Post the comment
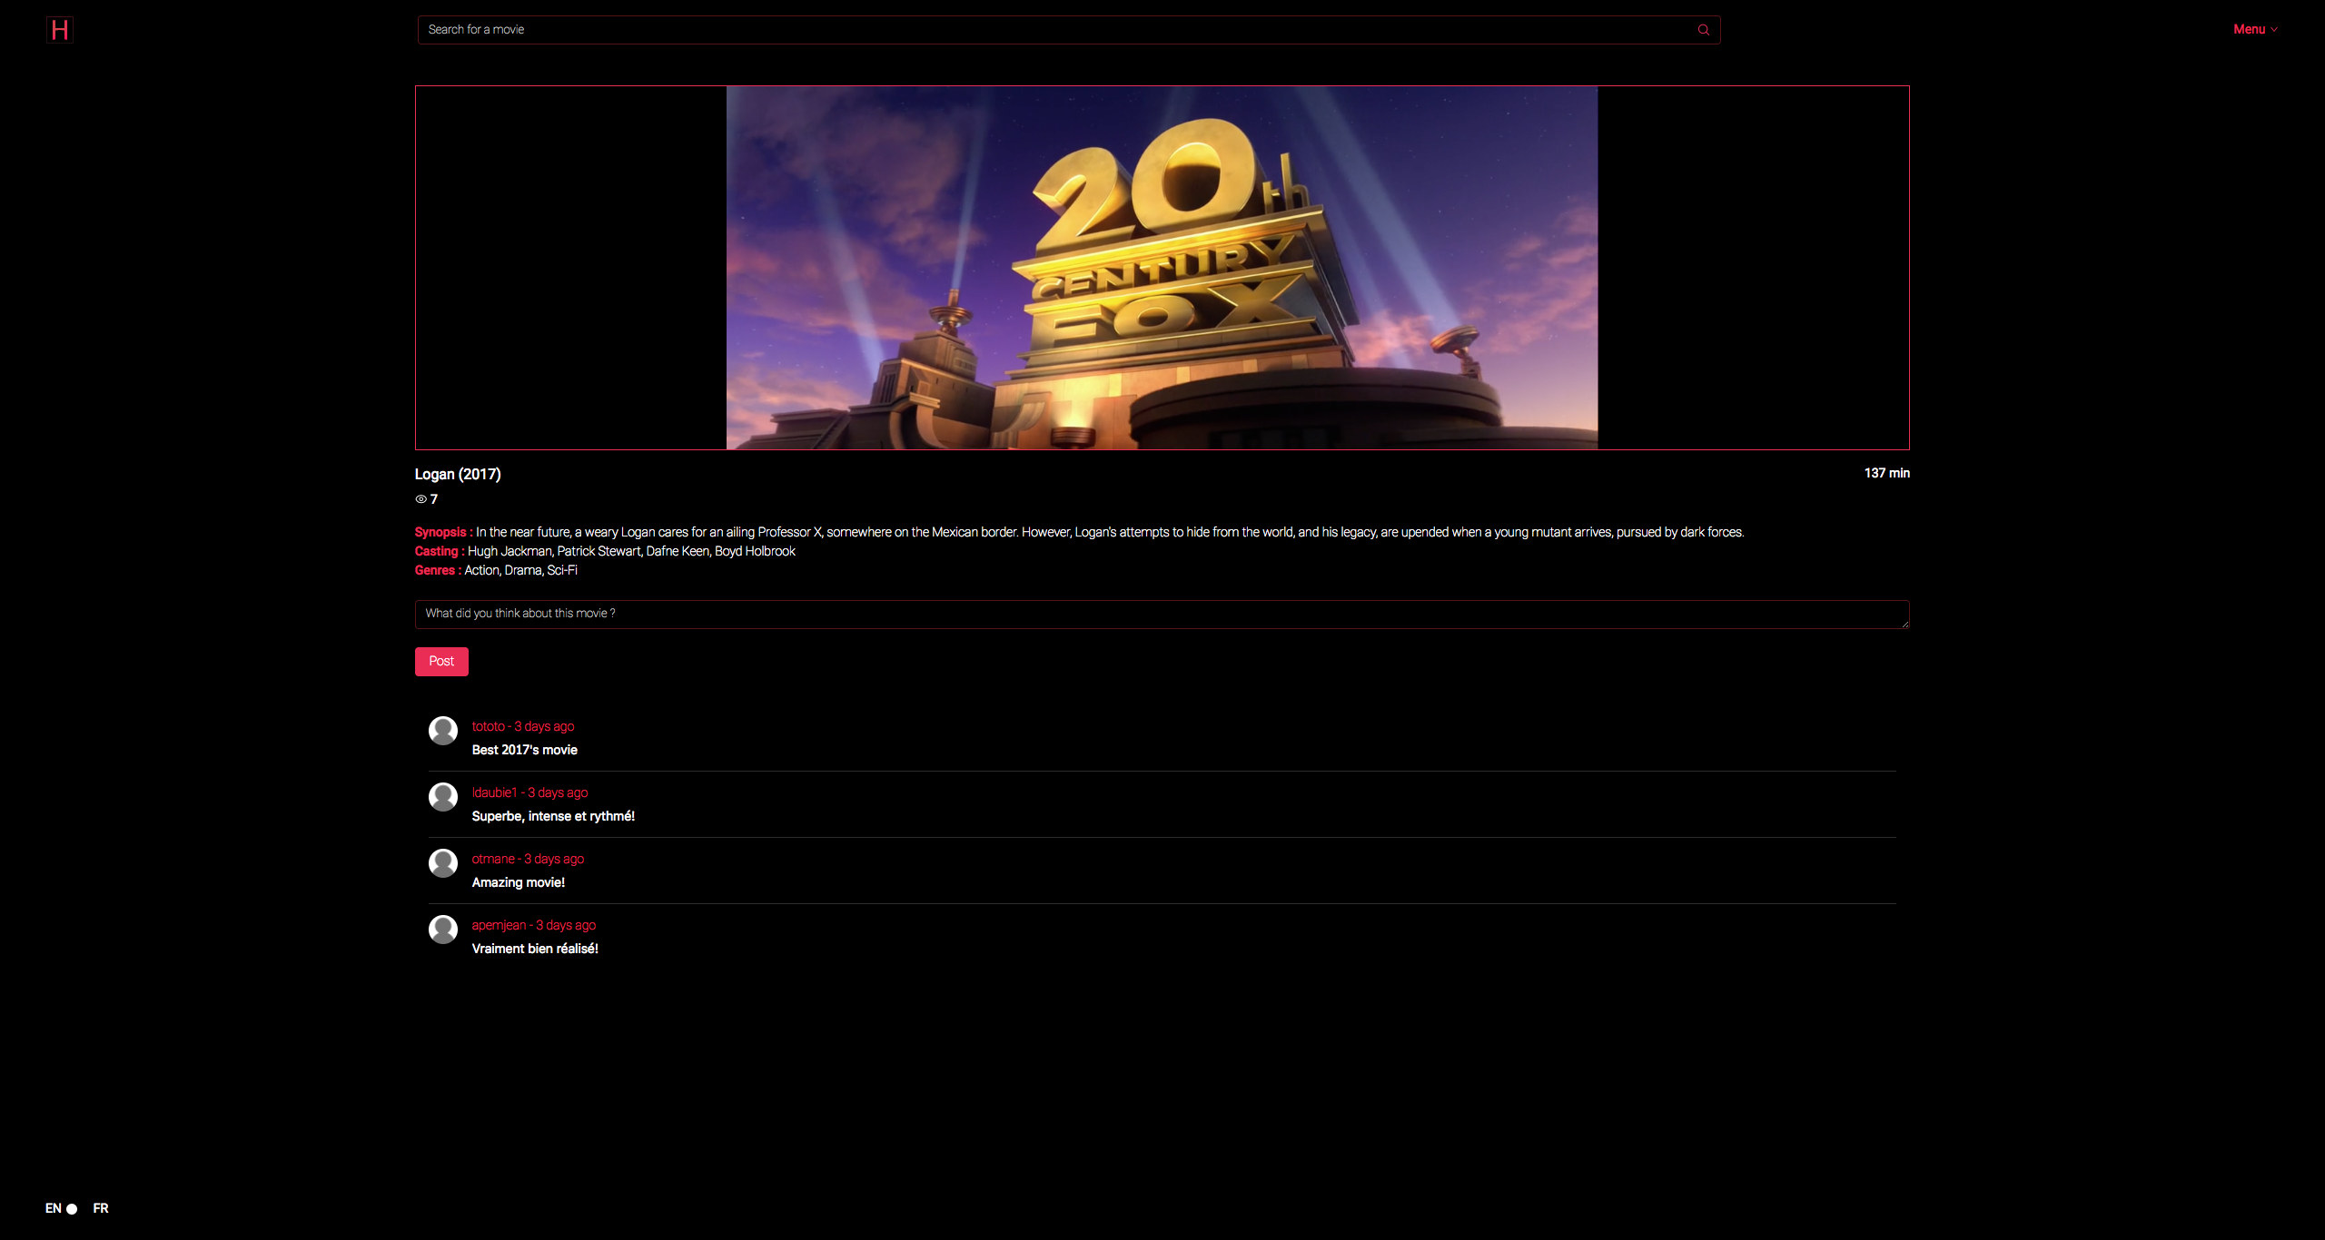 [441, 662]
